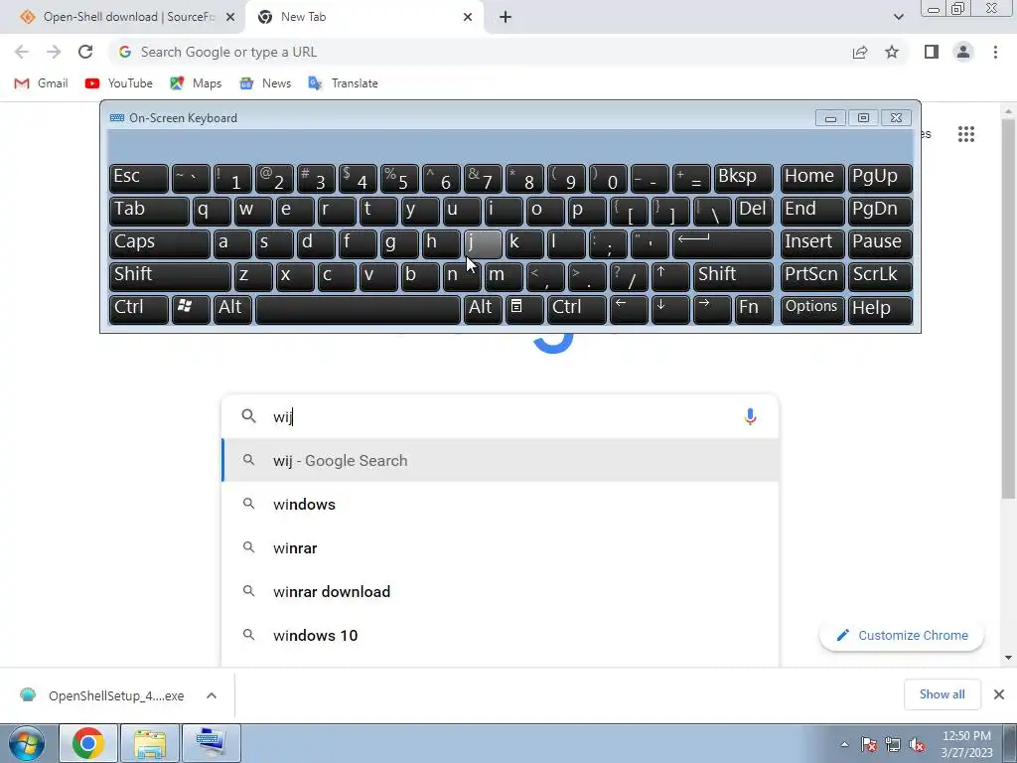
Task: Close the downloads bar
Action: pos(999,694)
